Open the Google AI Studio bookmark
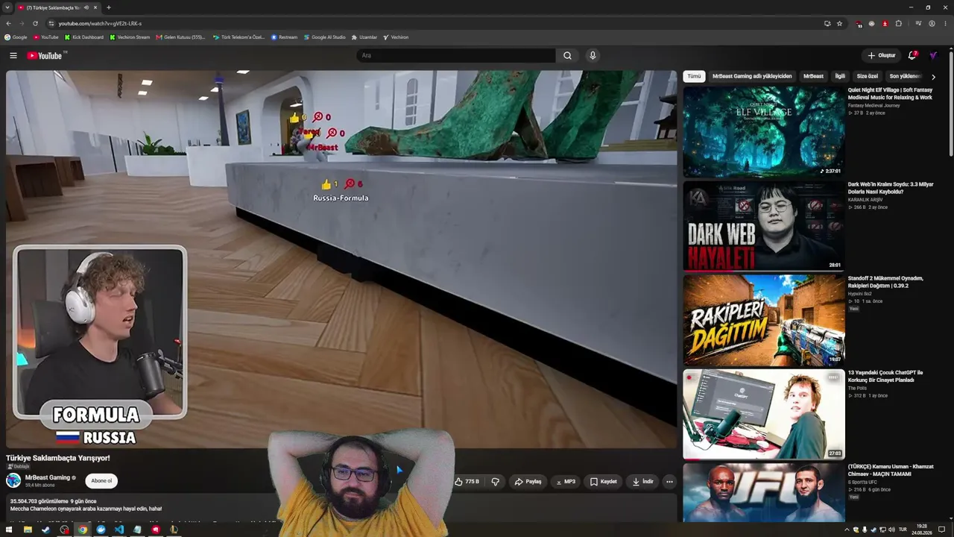954x537 pixels. click(x=325, y=37)
